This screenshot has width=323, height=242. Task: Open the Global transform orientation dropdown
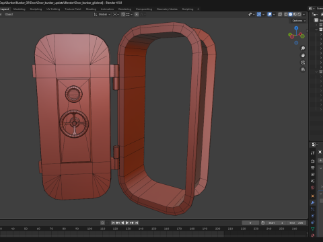102,14
